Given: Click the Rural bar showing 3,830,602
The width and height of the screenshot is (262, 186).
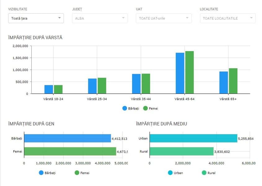Looking at the screenshot, I should point(181,151).
